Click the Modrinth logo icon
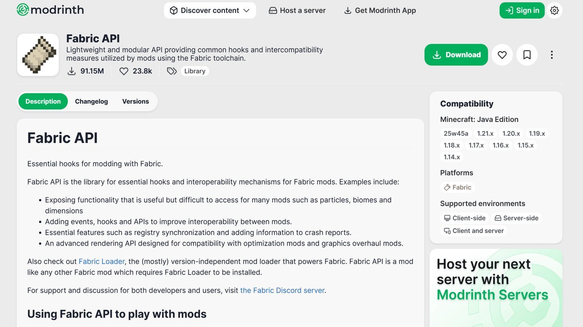Image resolution: width=583 pixels, height=327 pixels. 23,10
